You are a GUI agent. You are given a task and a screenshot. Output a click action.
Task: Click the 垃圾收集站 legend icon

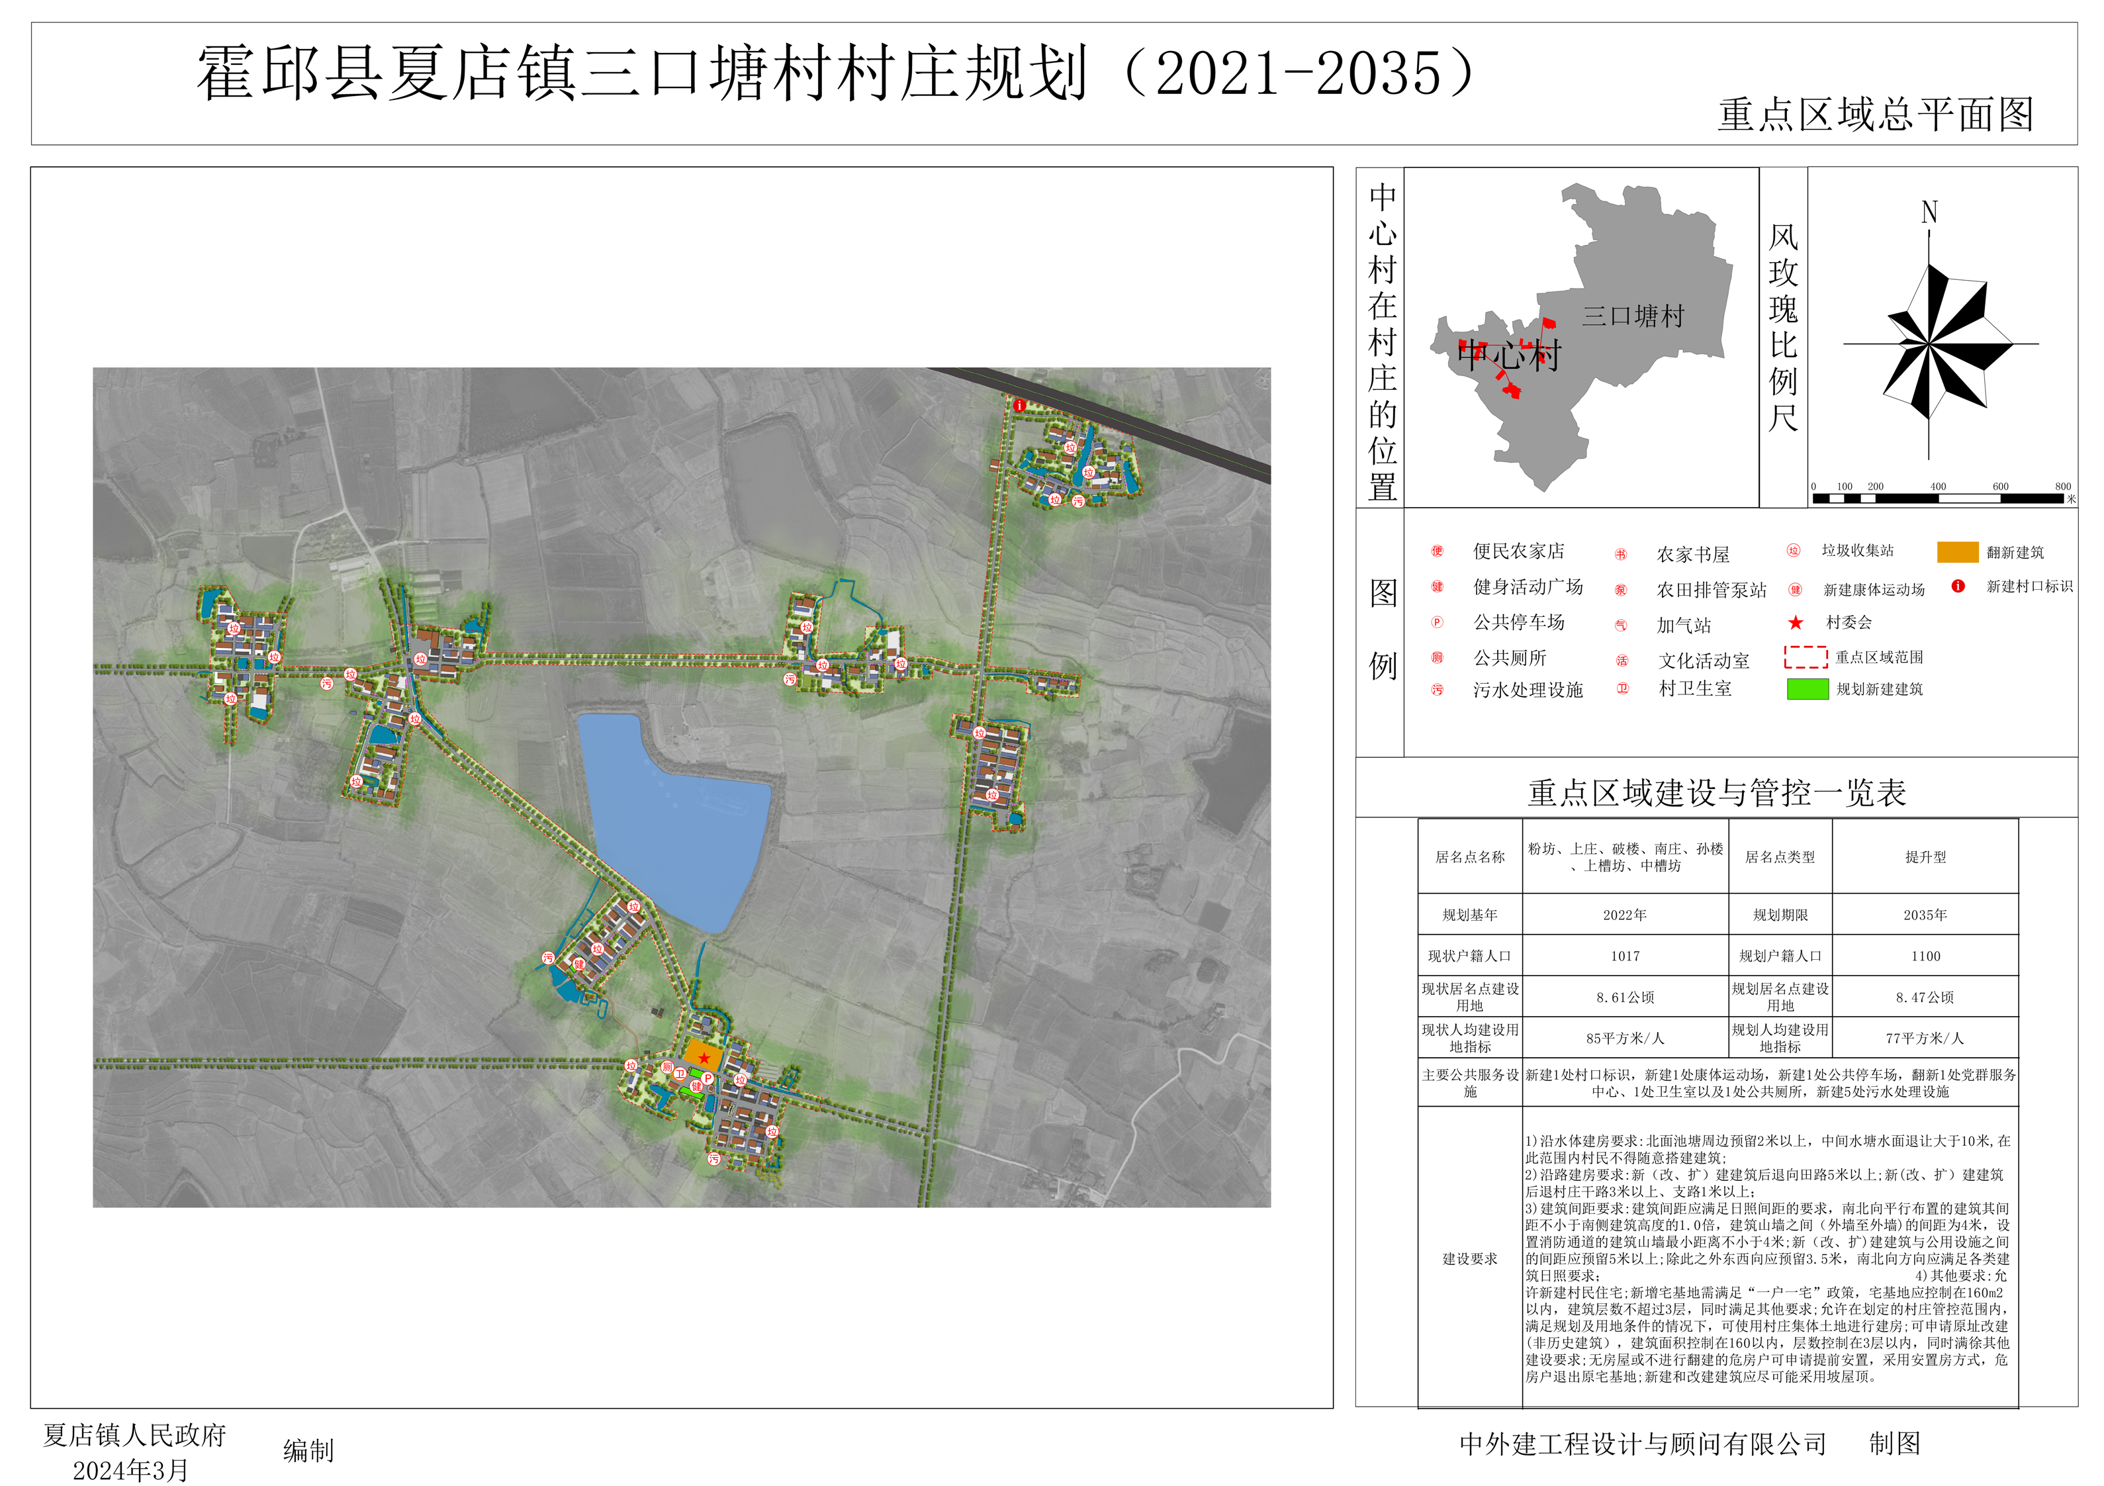1794,550
